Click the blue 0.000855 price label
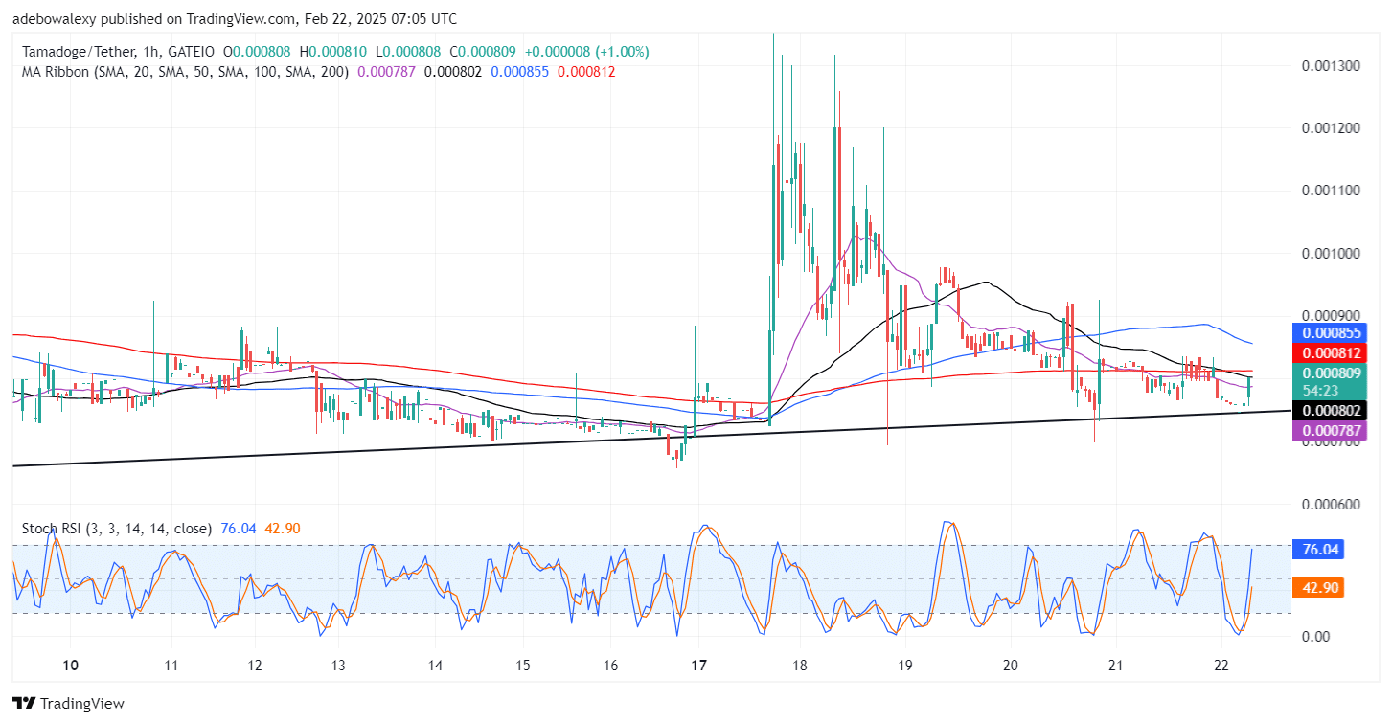 coord(1332,333)
